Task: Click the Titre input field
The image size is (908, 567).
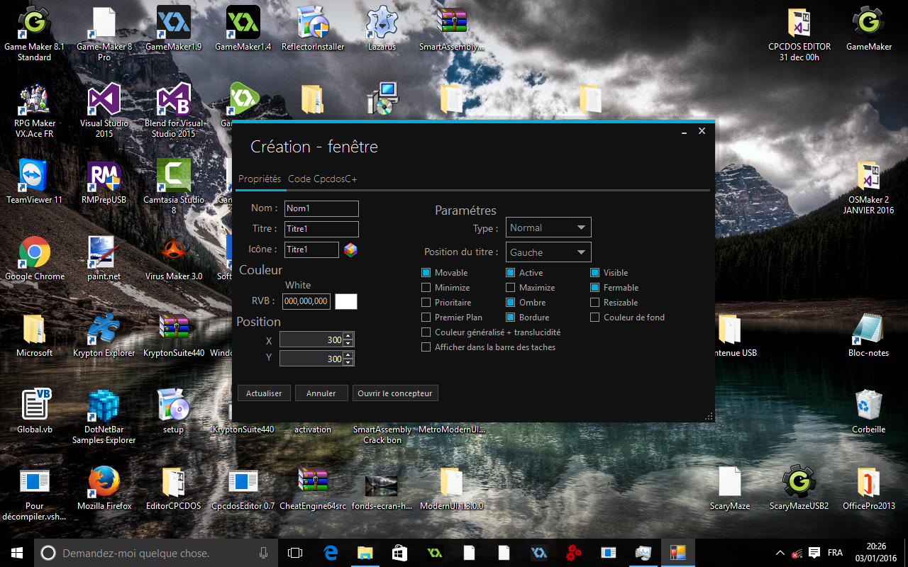Action: (x=321, y=229)
